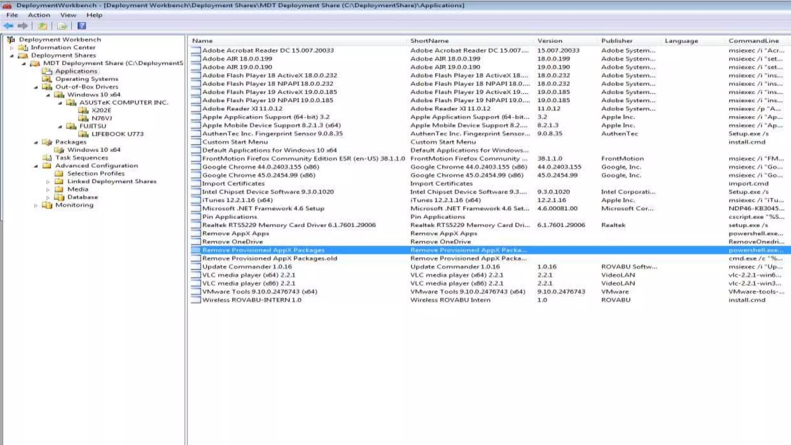Image resolution: width=791 pixels, height=445 pixels.
Task: Expand the Database node
Action: [48, 197]
